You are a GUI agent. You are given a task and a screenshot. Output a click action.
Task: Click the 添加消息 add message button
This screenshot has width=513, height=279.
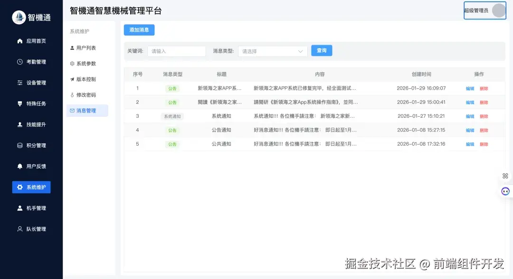(139, 30)
